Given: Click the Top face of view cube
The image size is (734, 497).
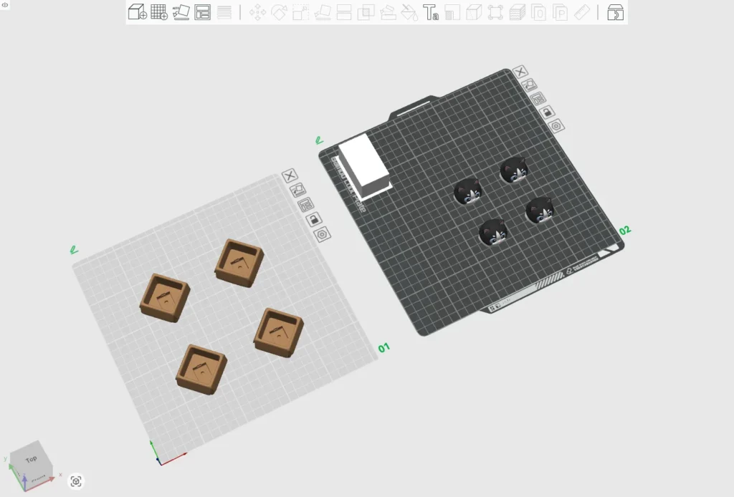Looking at the screenshot, I should [32, 459].
